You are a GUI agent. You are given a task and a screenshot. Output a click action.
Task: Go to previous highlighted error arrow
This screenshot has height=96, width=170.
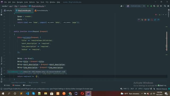[x=163, y=15]
